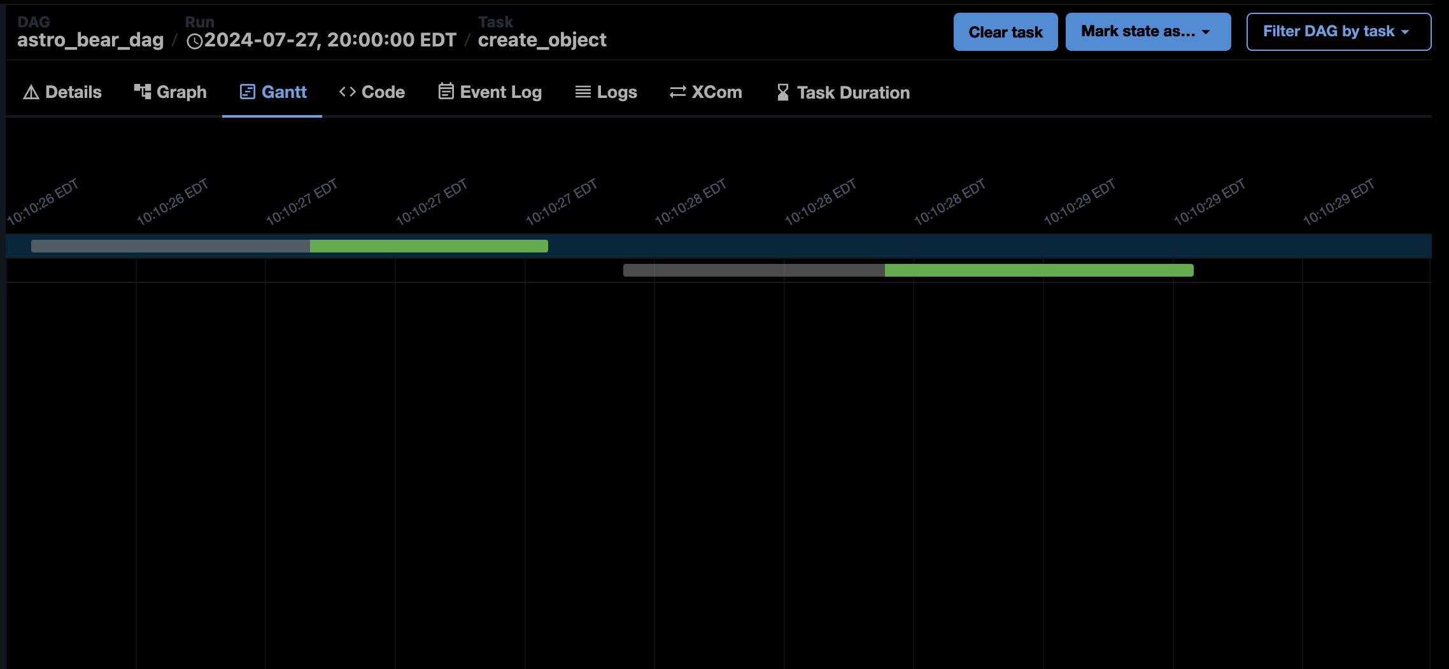Open the 'Mark state as...' dropdown

coord(1148,31)
